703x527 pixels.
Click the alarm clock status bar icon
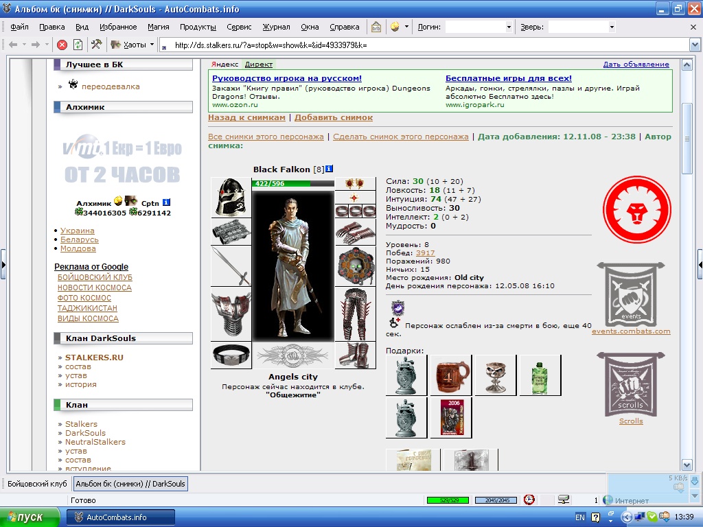pos(529,500)
